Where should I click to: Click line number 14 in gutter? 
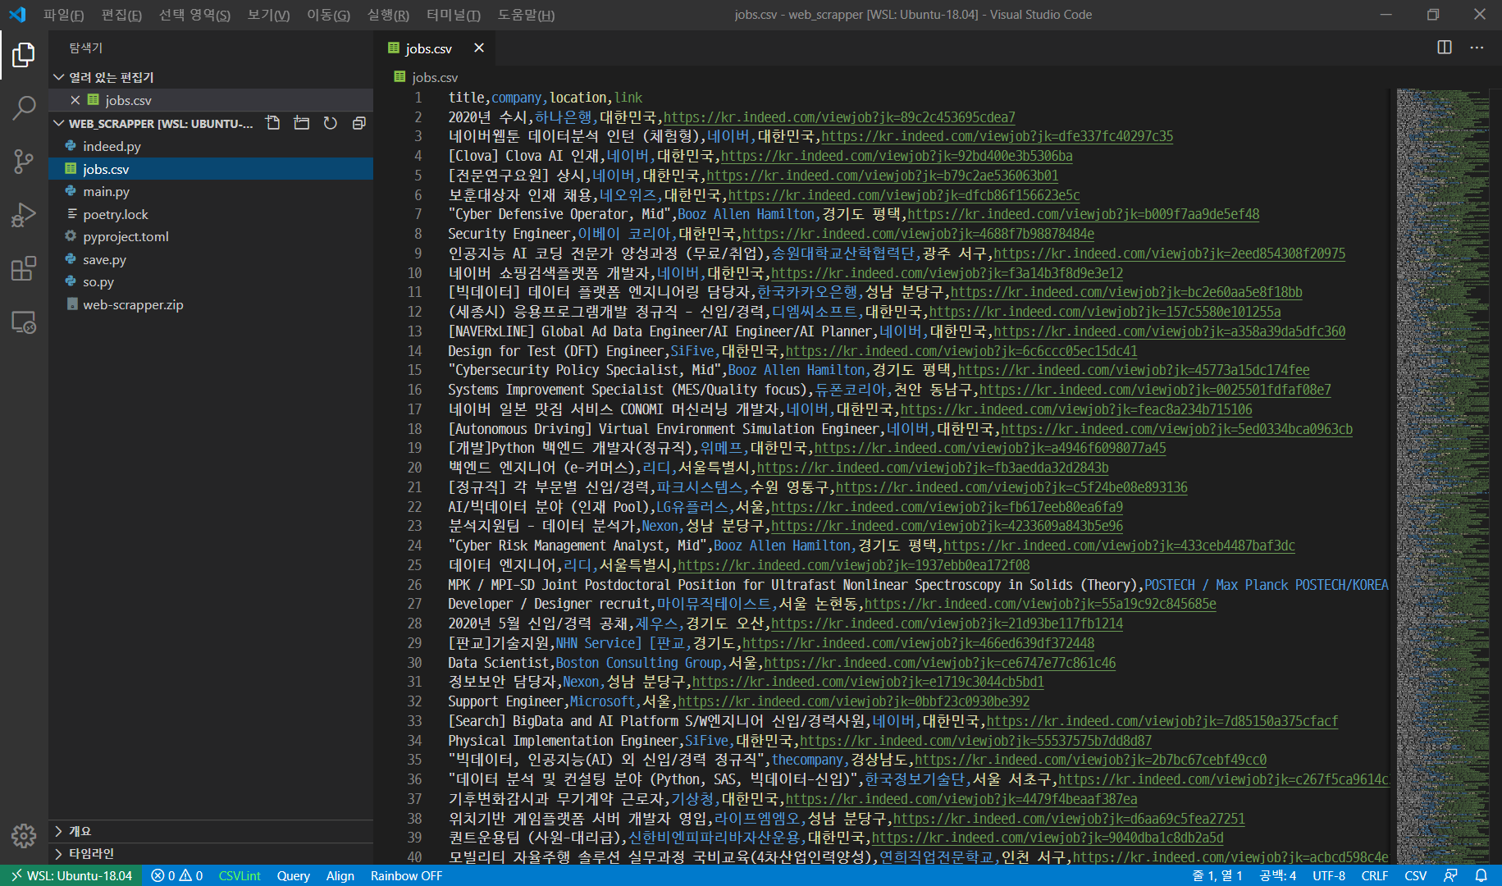415,351
